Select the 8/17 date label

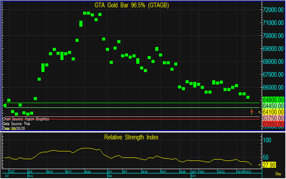pyautogui.click(x=69, y=172)
